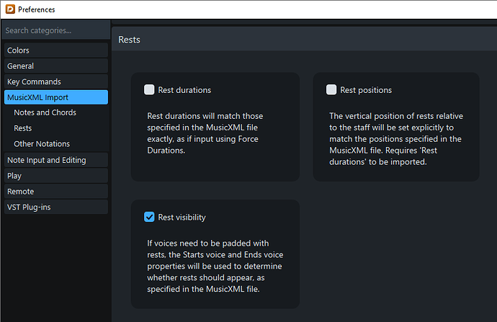Select the General category

pos(55,66)
